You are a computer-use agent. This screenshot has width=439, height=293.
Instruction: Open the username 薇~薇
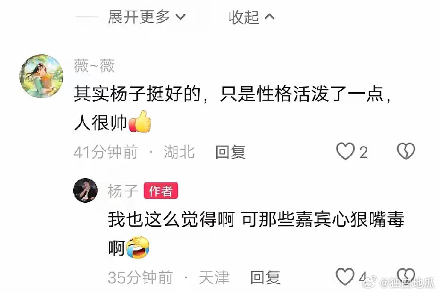(x=94, y=66)
